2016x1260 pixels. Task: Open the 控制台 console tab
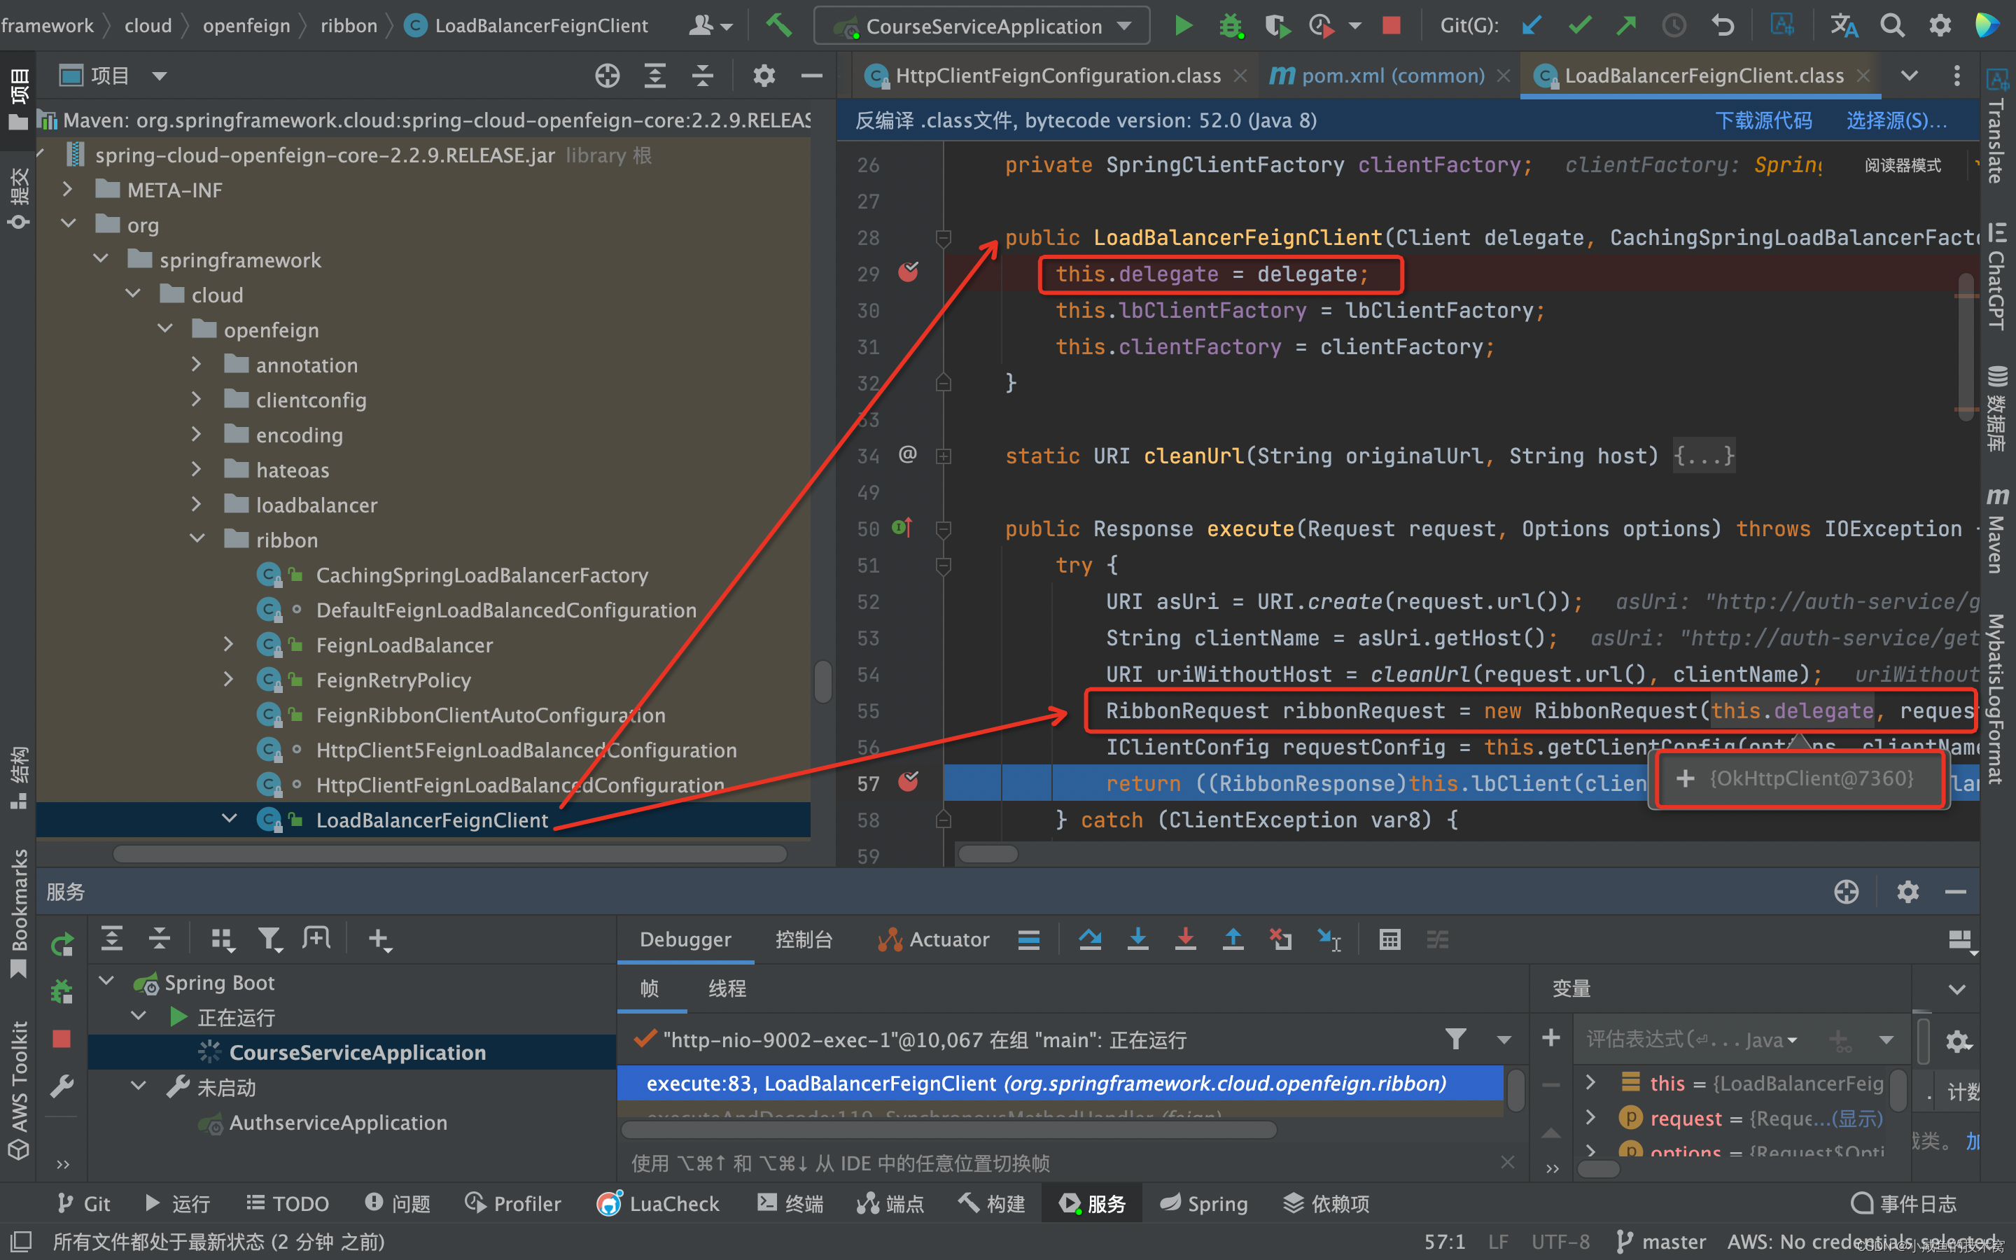803,939
